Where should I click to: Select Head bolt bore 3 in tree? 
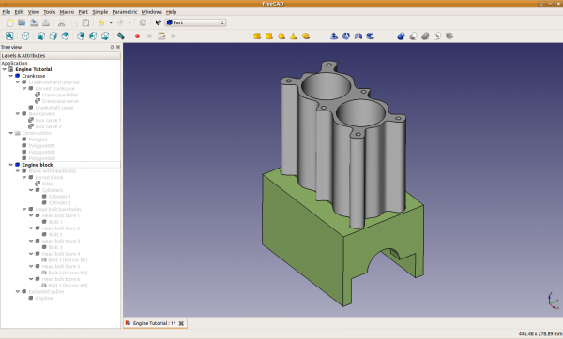(61, 241)
